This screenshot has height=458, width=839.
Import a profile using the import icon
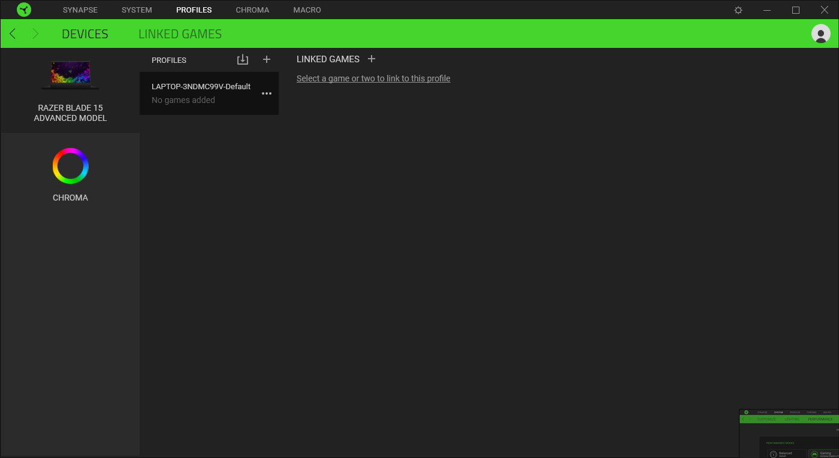coord(243,59)
